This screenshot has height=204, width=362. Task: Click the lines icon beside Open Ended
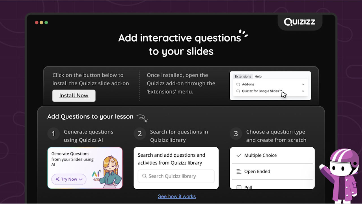pyautogui.click(x=239, y=171)
